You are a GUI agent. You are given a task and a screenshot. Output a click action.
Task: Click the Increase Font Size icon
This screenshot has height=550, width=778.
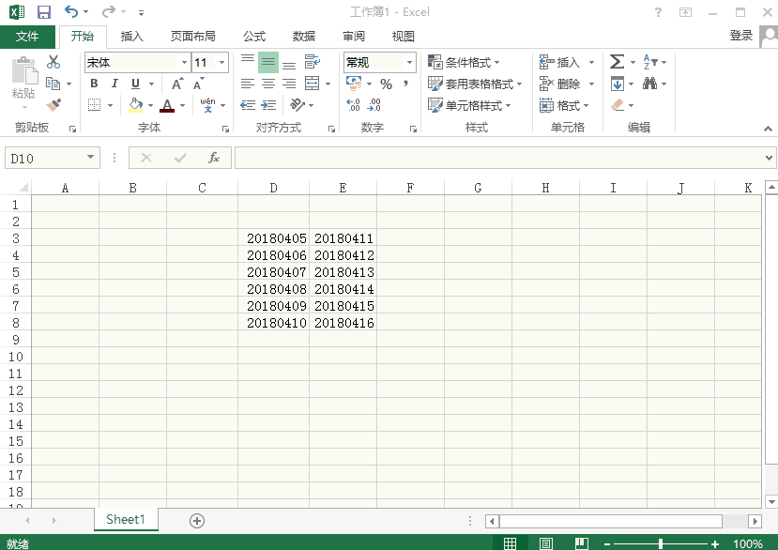tap(177, 84)
